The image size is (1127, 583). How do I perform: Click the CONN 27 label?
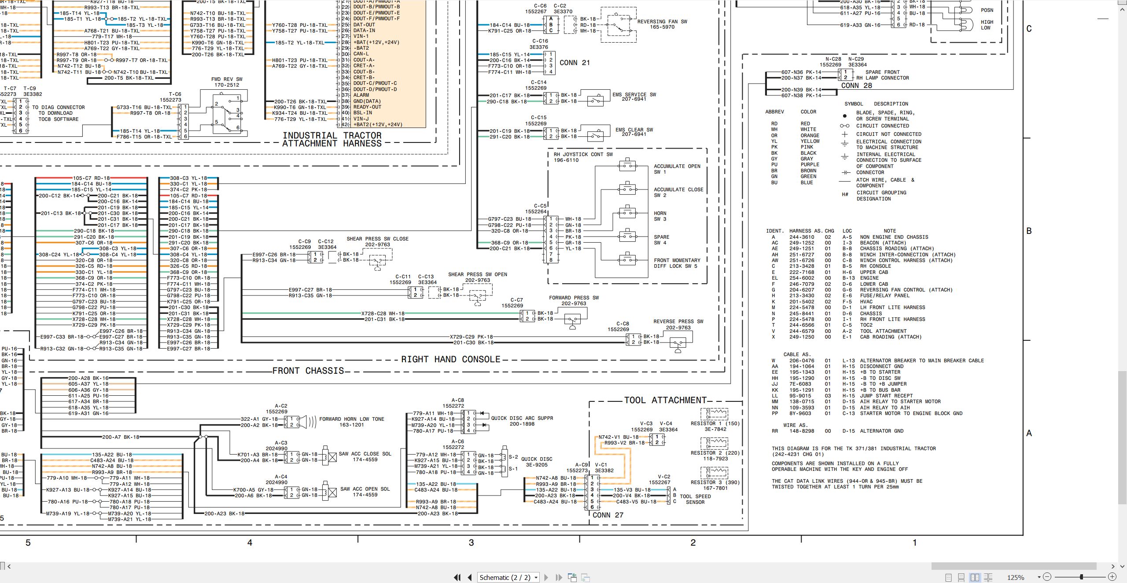click(608, 515)
